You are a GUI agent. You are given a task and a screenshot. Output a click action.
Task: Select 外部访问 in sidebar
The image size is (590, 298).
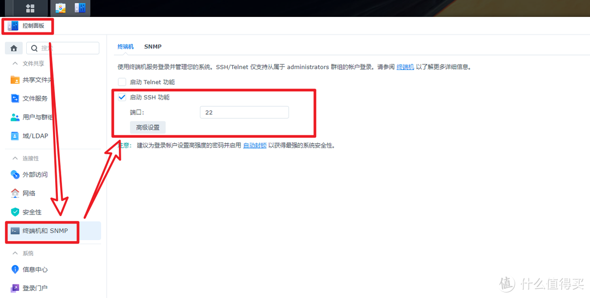coord(35,175)
